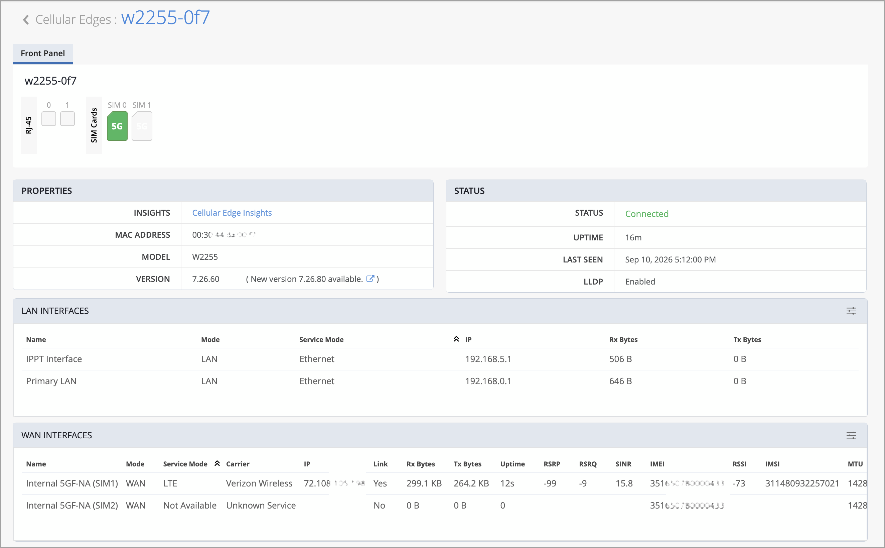Sort WAN table by RSRP column

tap(552, 464)
